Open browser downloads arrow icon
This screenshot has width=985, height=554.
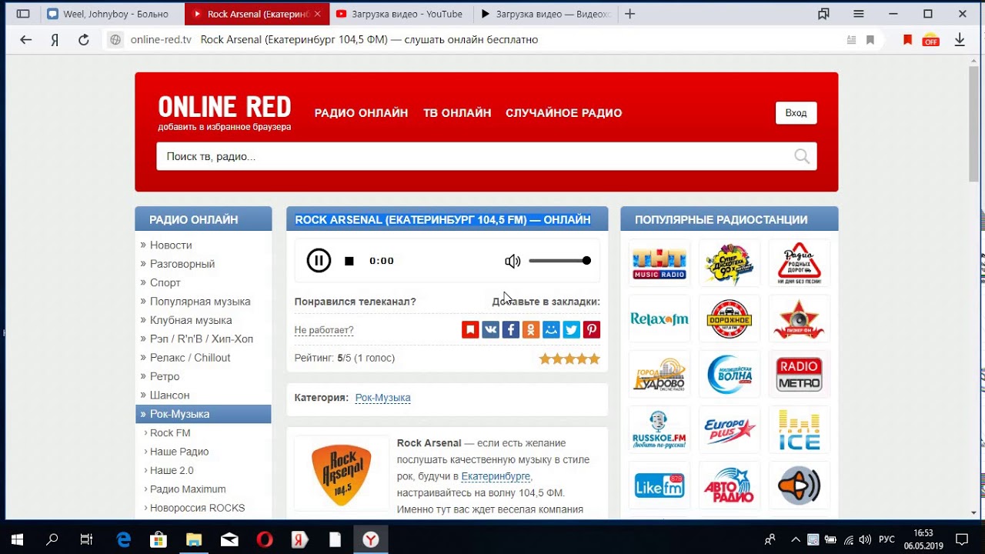tap(960, 40)
